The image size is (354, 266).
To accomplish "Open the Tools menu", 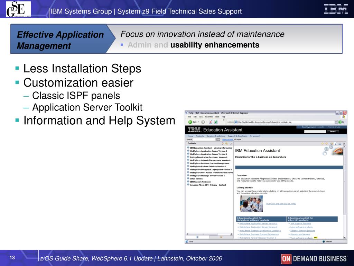I will coord(217,117).
